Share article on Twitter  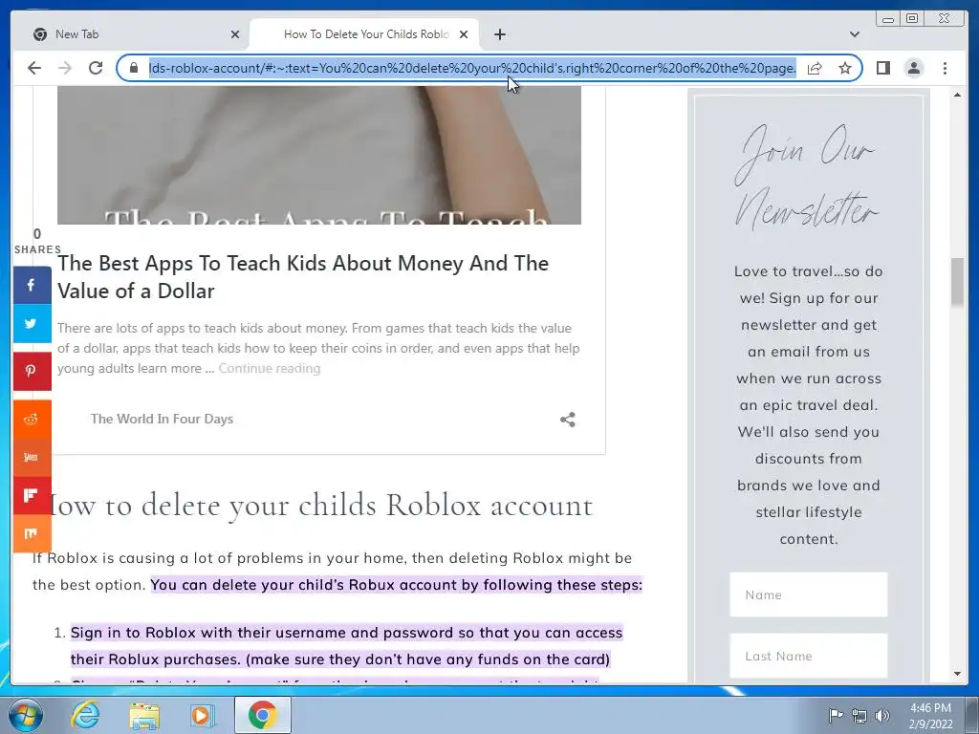pyautogui.click(x=32, y=323)
